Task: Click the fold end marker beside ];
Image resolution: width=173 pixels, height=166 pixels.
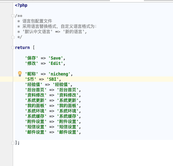Action: (x=13, y=143)
